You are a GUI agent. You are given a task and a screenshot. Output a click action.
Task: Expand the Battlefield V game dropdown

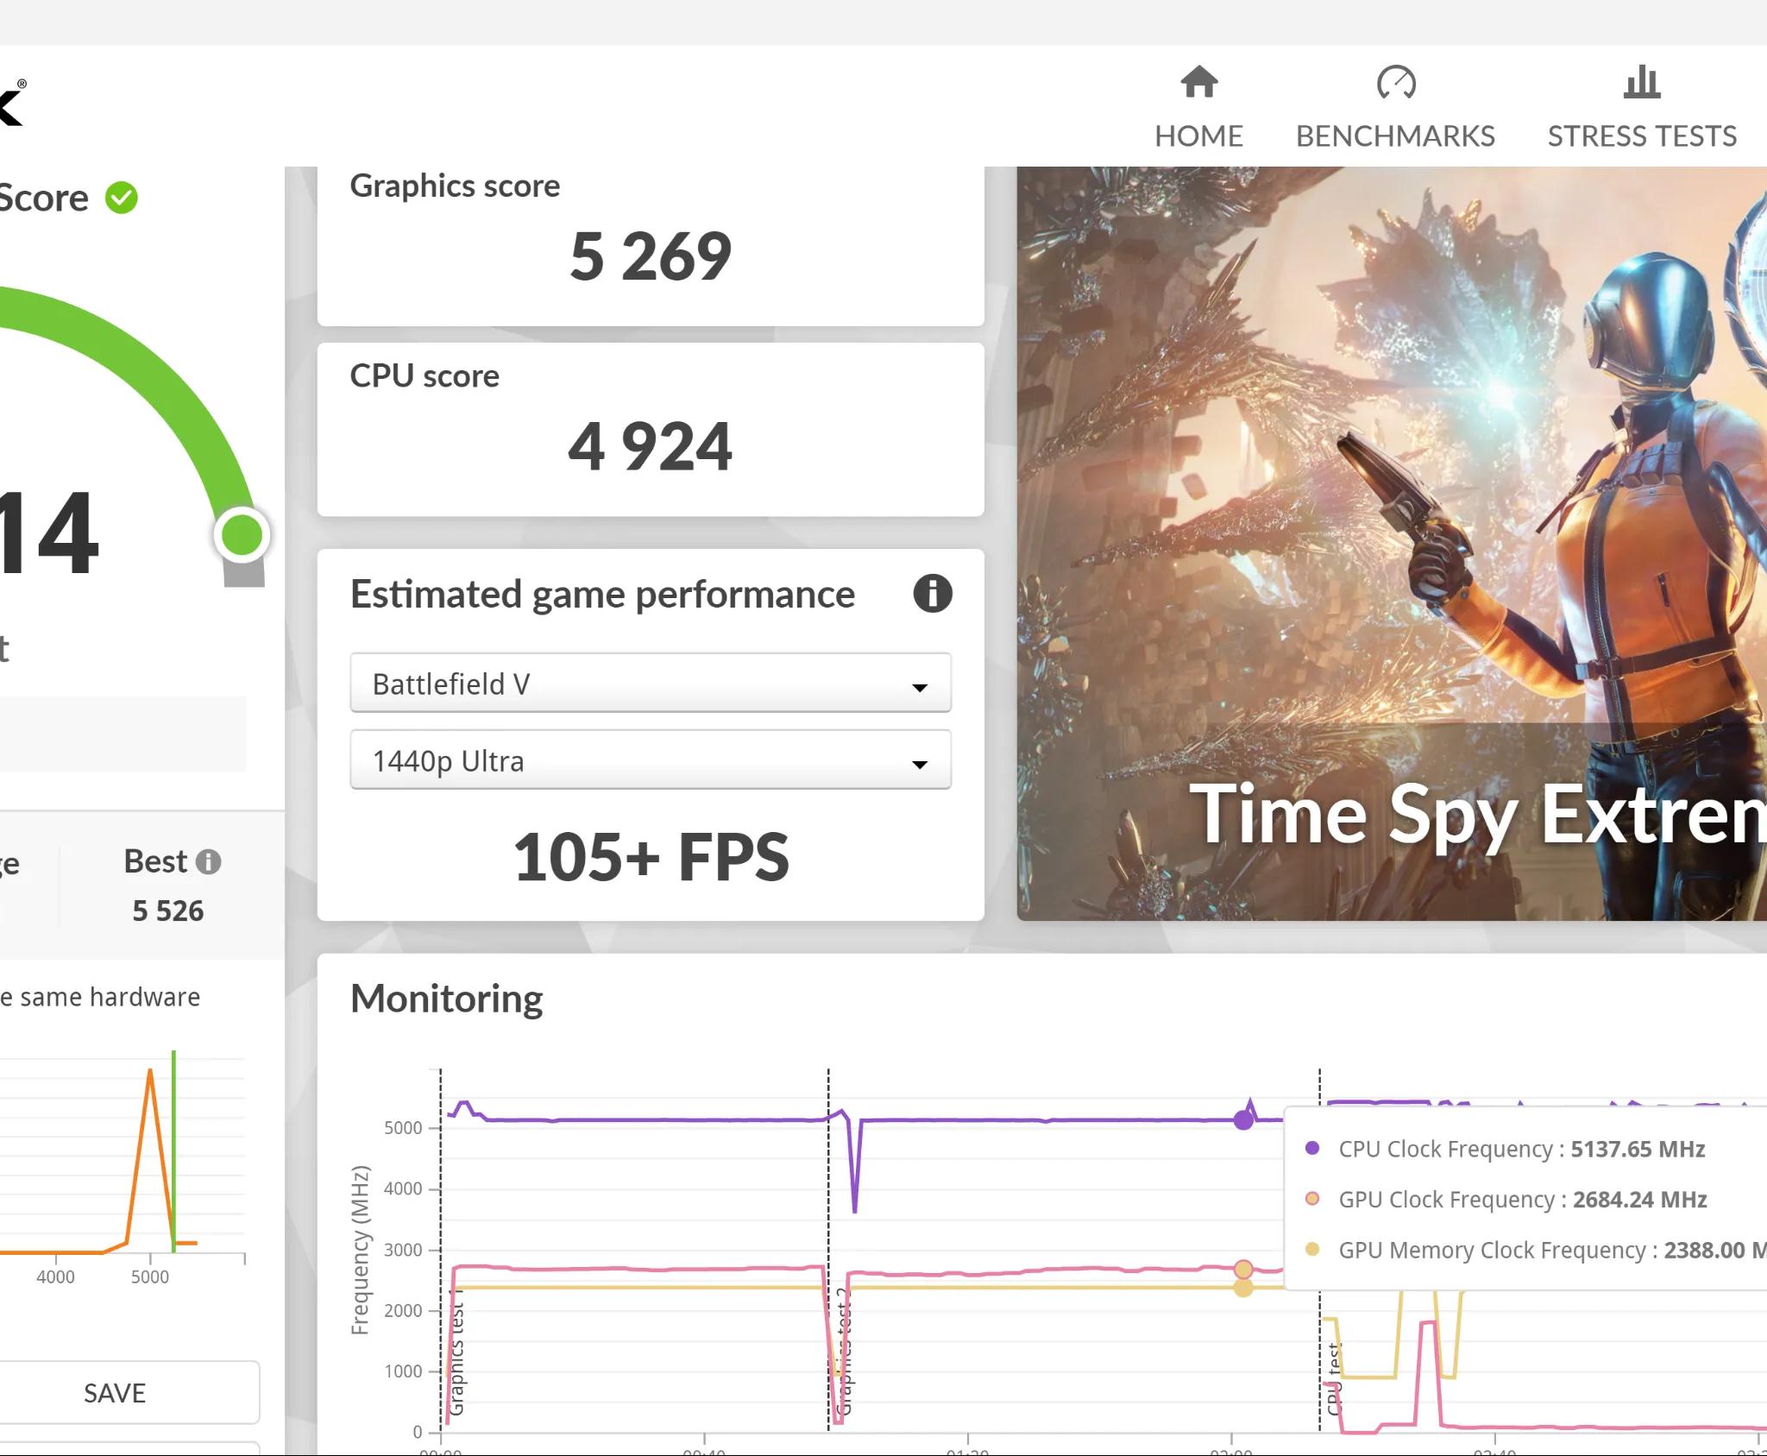651,683
